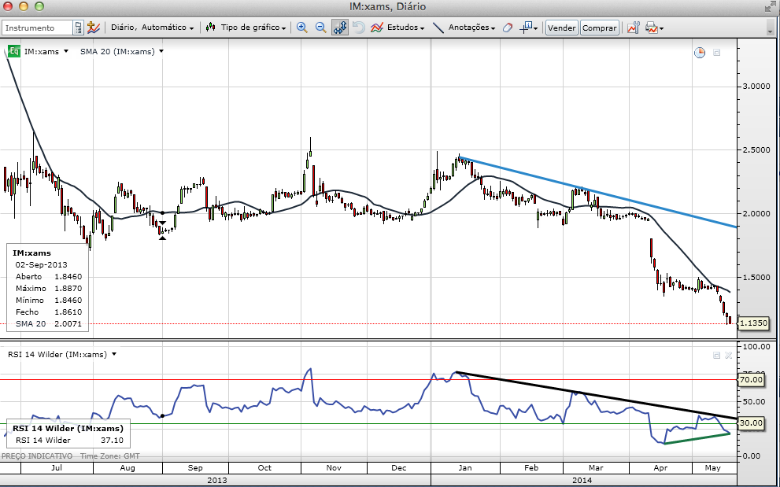Expand the SMA 20 (IM:xams) indicator menu
The width and height of the screenshot is (780, 487).
122,51
